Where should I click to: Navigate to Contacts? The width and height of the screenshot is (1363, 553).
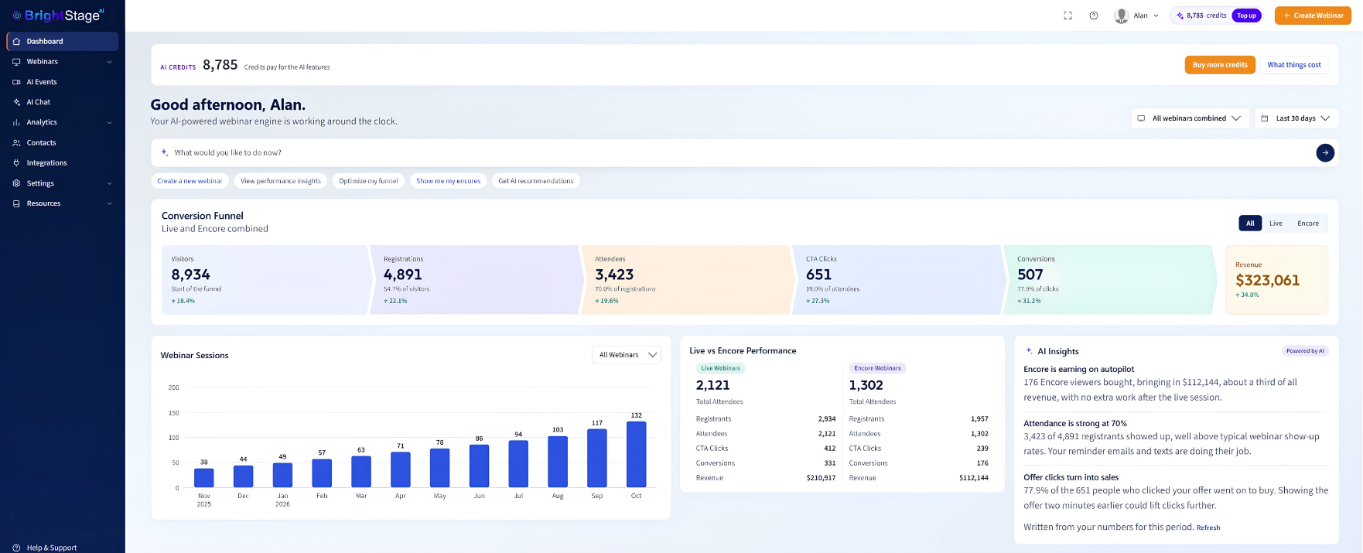click(x=63, y=143)
